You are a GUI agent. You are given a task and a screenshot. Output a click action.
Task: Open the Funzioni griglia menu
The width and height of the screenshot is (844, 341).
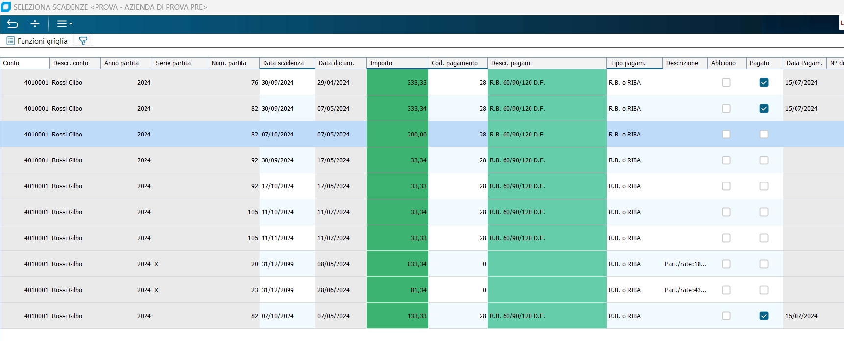(37, 41)
